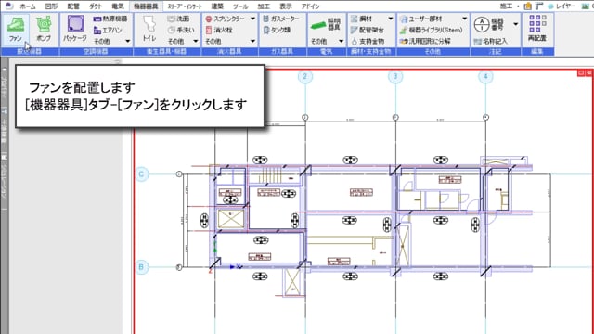Open the ツール tab

(x=240, y=6)
